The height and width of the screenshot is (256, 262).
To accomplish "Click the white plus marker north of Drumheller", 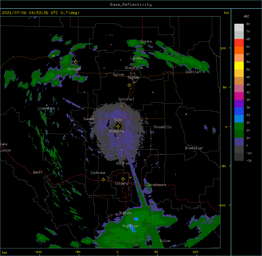I will [186, 114].
